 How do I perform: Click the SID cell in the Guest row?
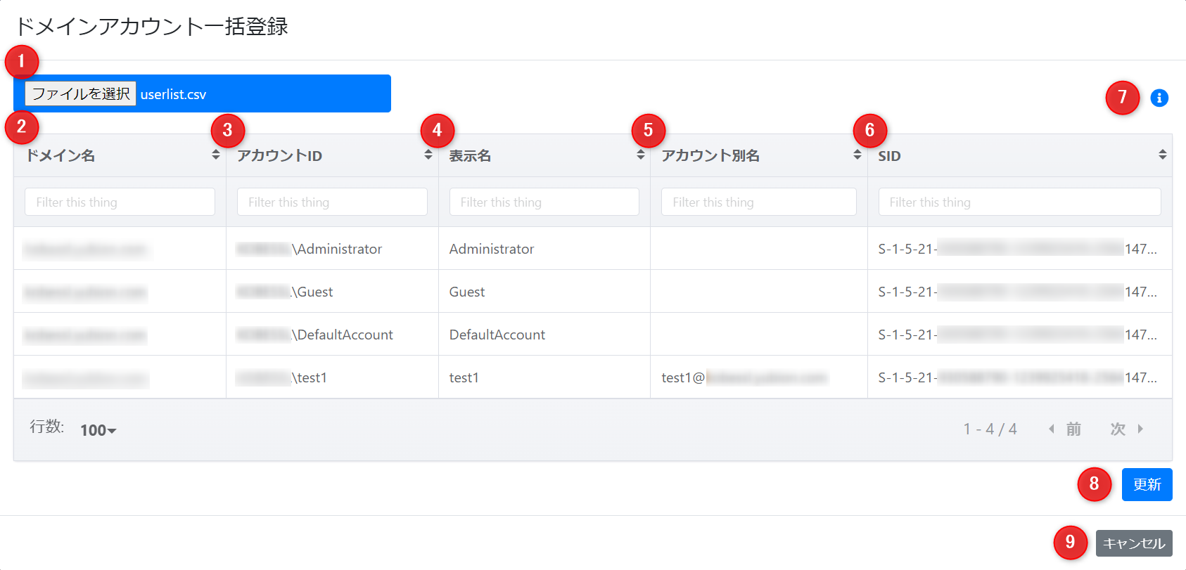coord(1020,292)
